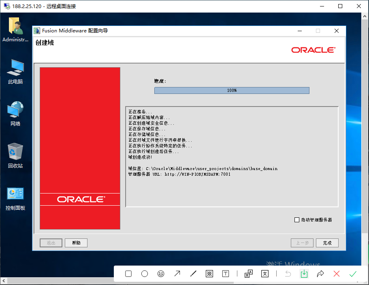Click the Fusion Middleware wizard title icon

37,31
